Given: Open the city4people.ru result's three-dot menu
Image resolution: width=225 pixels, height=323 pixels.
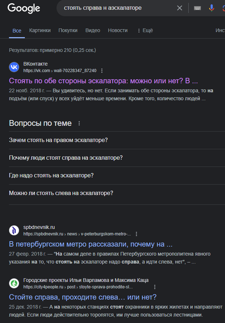Looking at the screenshot, I should click(x=155, y=287).
